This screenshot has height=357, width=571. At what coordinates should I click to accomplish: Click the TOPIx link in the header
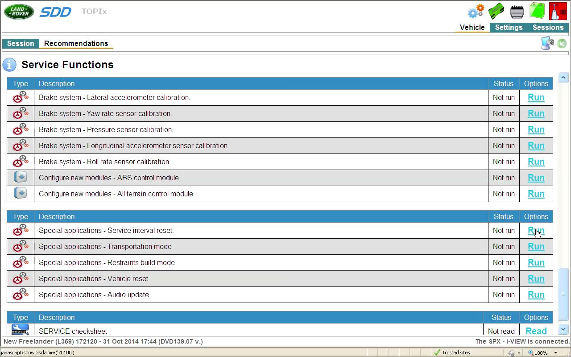(94, 12)
